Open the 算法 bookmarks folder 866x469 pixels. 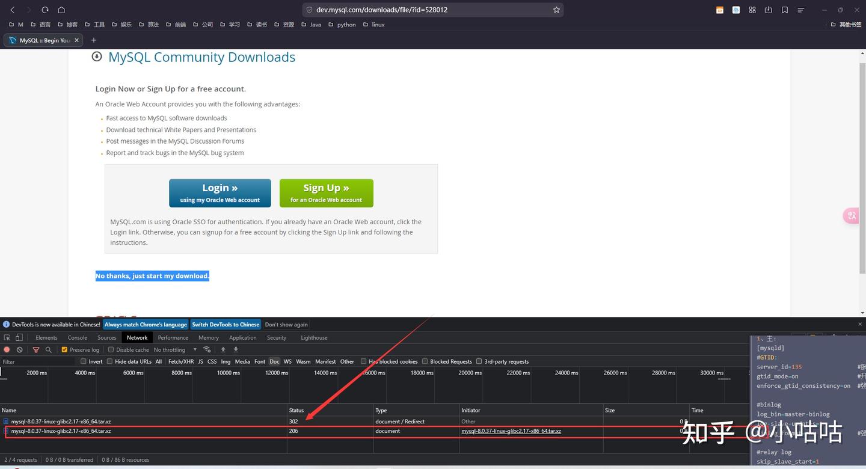149,25
